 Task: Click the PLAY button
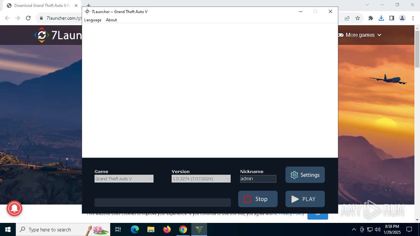pos(305,199)
